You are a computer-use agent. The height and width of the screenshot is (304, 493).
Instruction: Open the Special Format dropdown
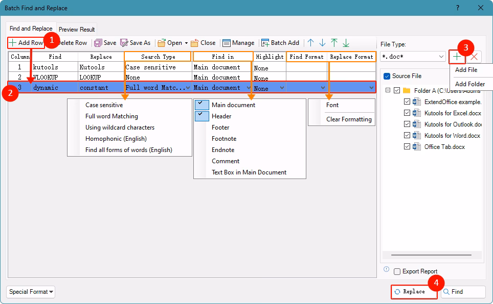coord(31,292)
